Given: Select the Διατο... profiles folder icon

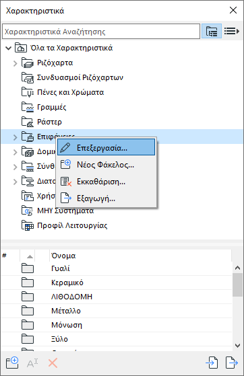Looking at the screenshot, I should click(x=28, y=181).
